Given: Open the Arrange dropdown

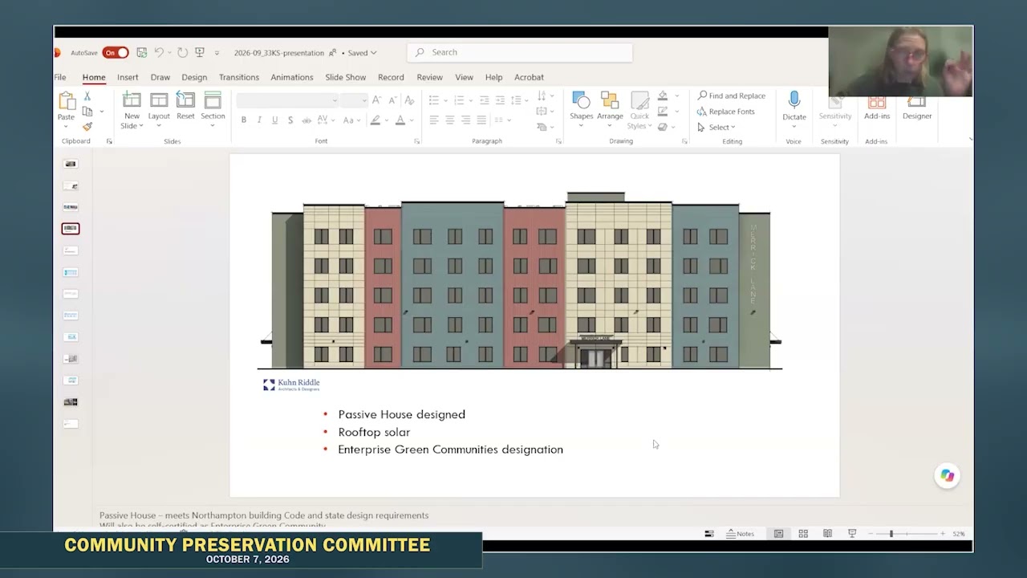Looking at the screenshot, I should pos(610,108).
